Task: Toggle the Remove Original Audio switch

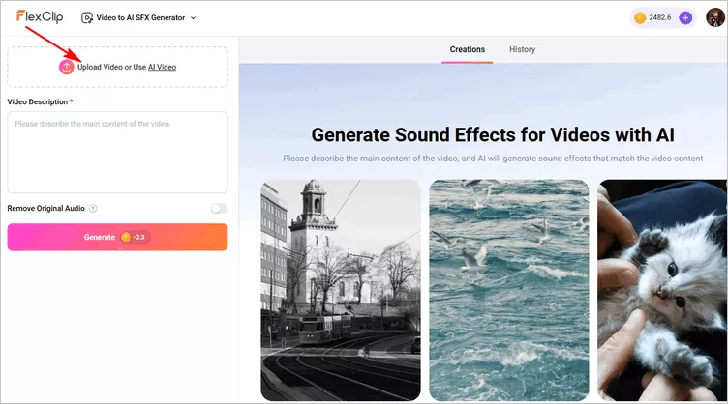Action: coord(219,209)
